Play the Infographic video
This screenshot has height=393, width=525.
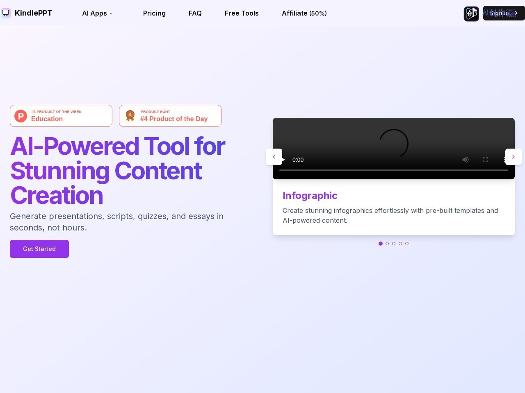[283, 160]
